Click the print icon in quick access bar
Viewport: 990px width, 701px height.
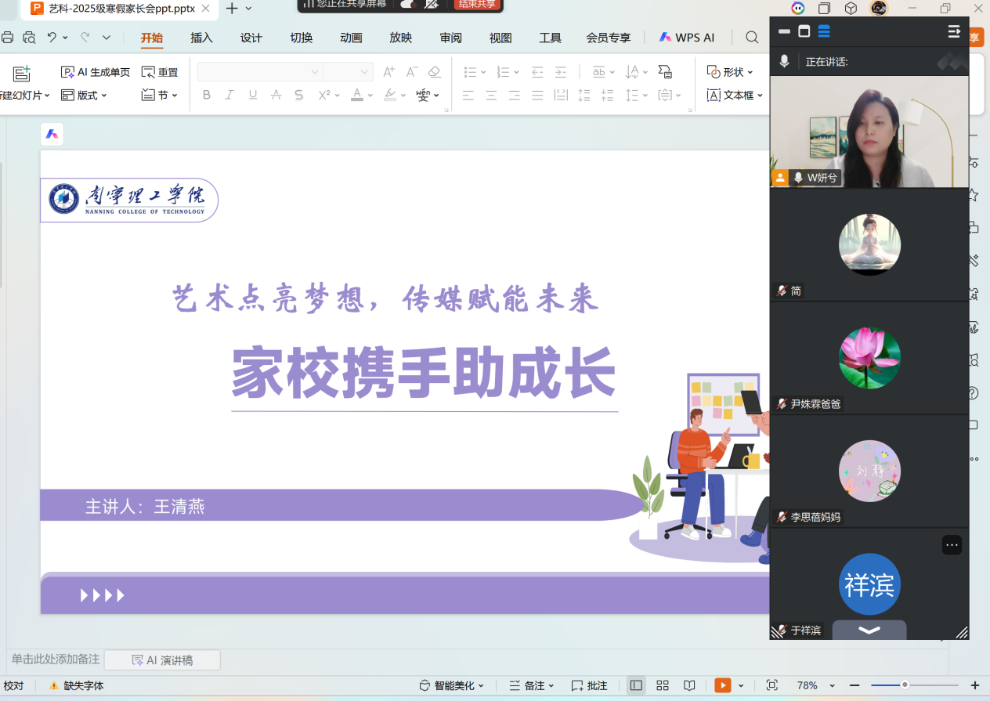pos(8,38)
